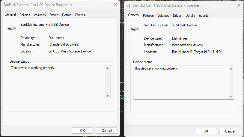This screenshot has height=137, width=244.
Task: Select General tab in SCSI Disk Device window
Action: tap(134, 15)
